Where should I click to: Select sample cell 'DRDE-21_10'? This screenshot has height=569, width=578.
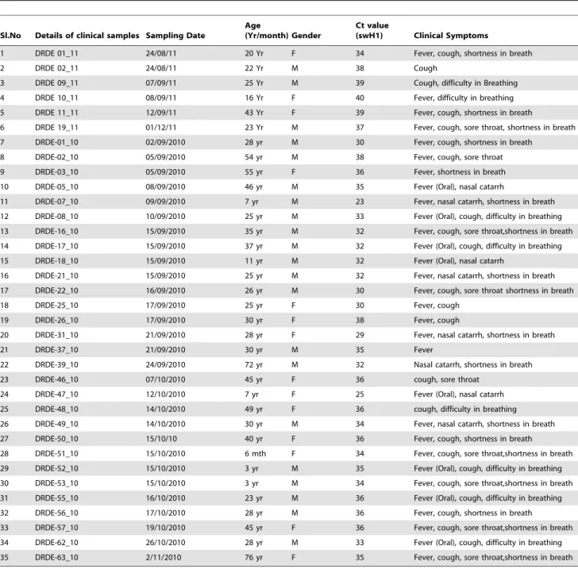pyautogui.click(x=56, y=275)
